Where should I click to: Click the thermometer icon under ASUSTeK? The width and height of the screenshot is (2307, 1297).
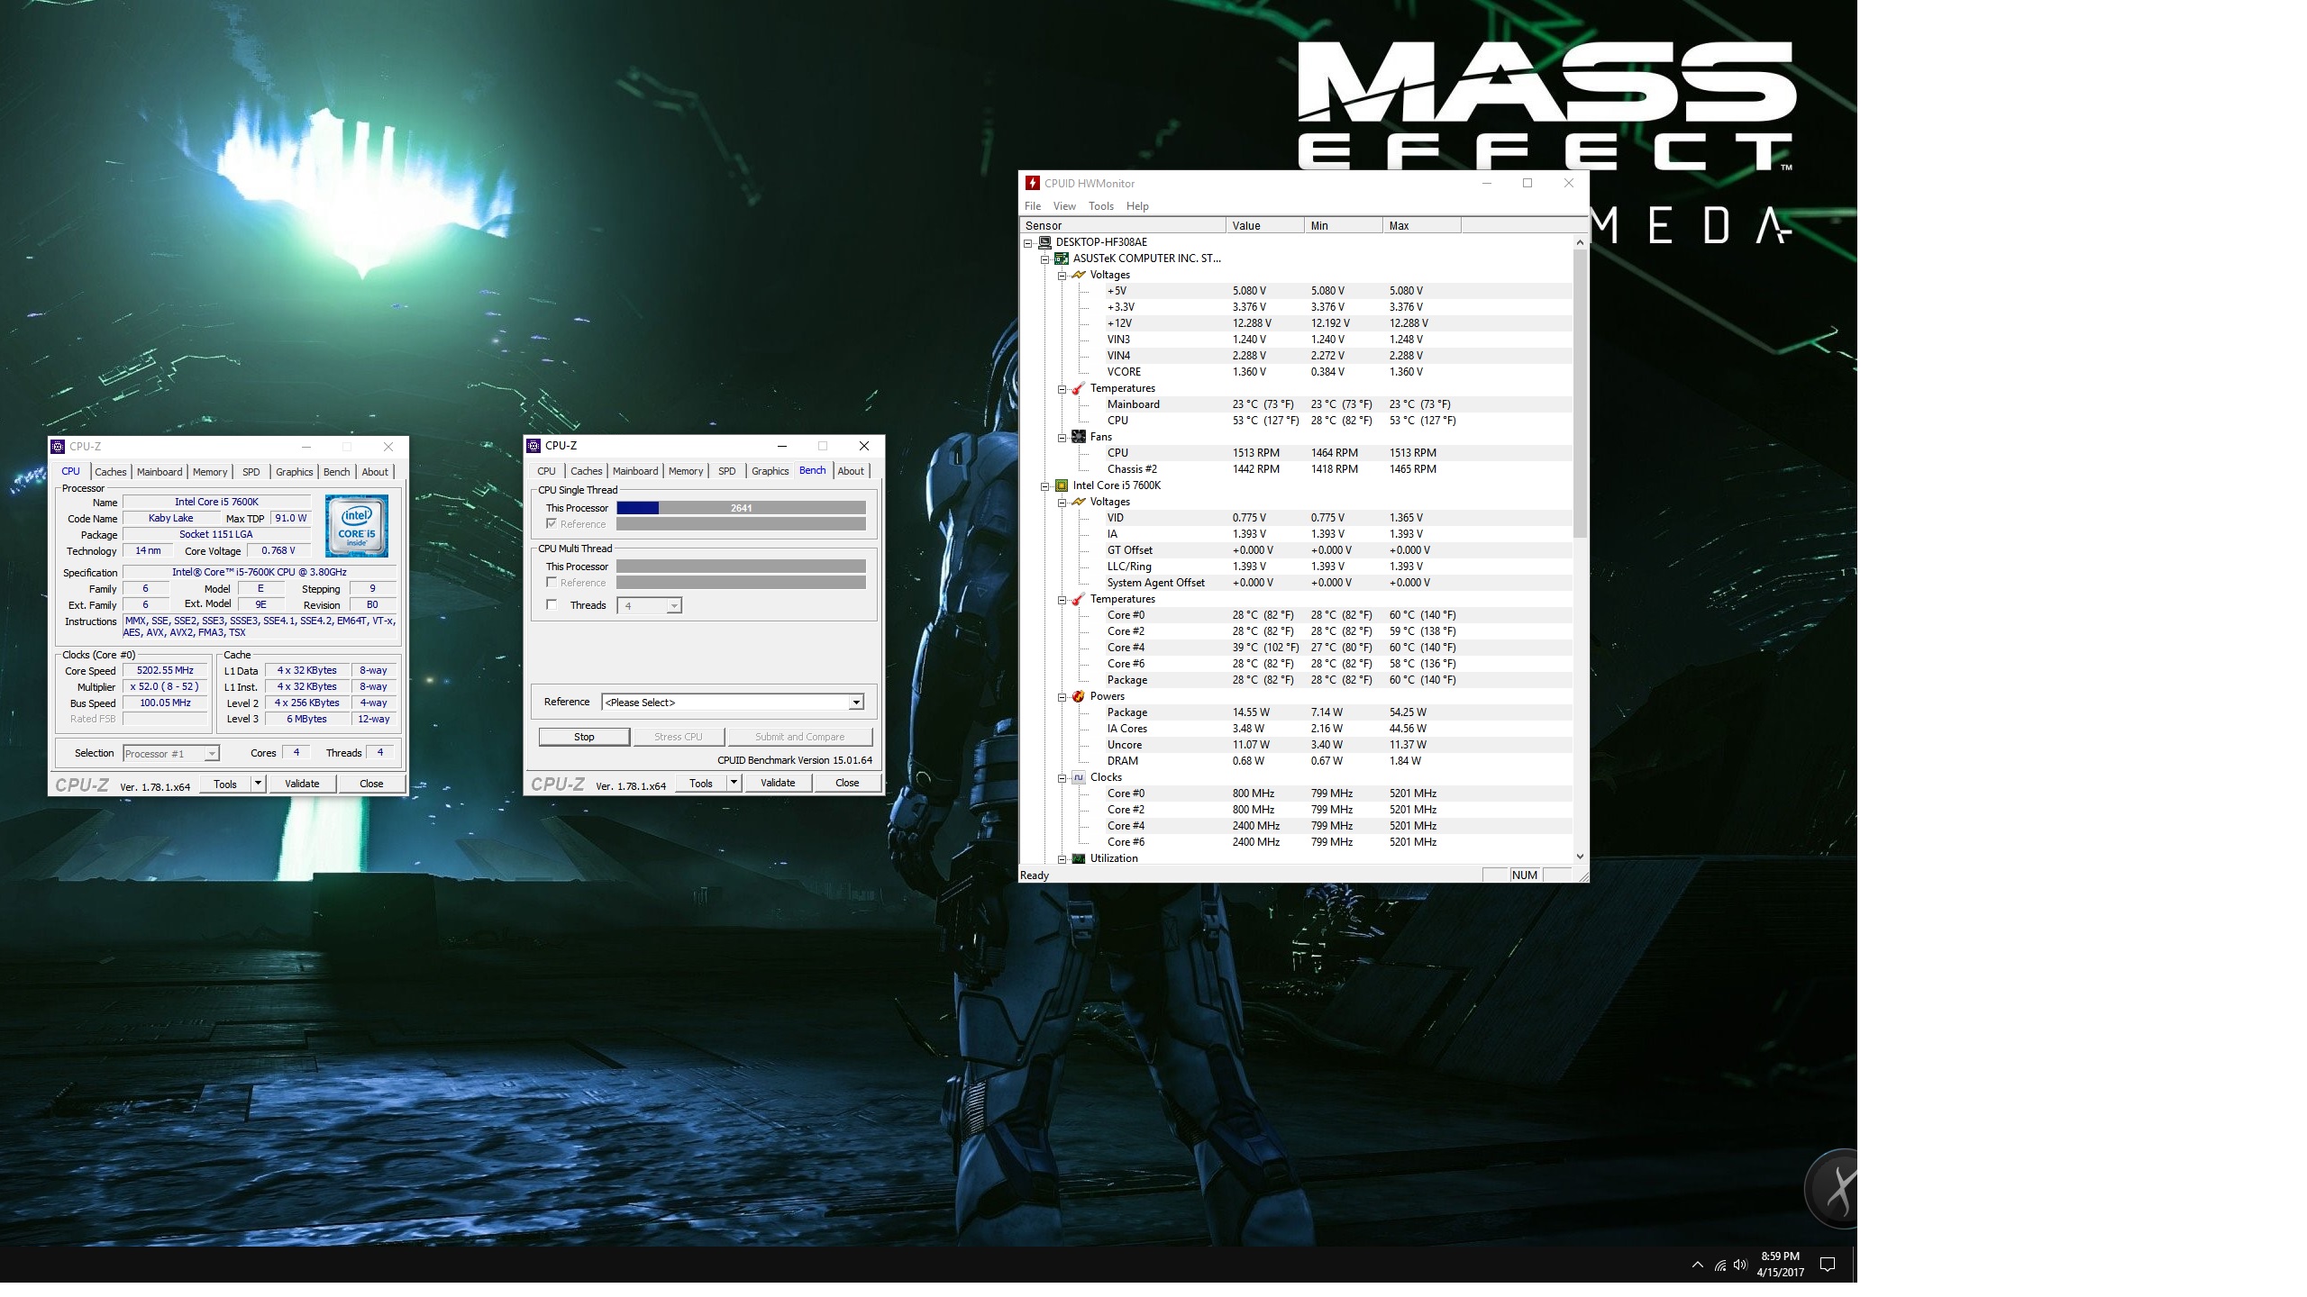point(1079,388)
